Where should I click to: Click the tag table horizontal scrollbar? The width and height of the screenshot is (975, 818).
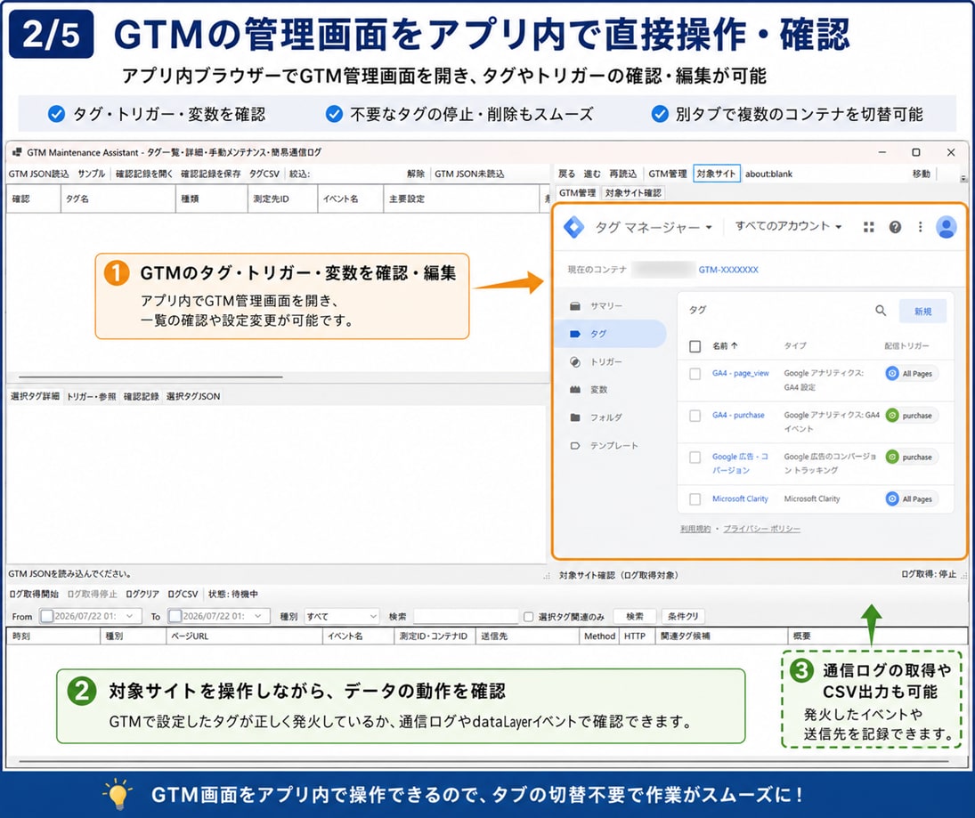click(x=150, y=377)
